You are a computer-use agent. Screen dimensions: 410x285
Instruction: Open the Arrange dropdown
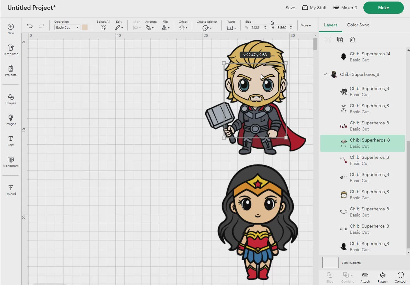tap(150, 28)
